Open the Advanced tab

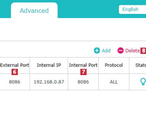(x=34, y=11)
